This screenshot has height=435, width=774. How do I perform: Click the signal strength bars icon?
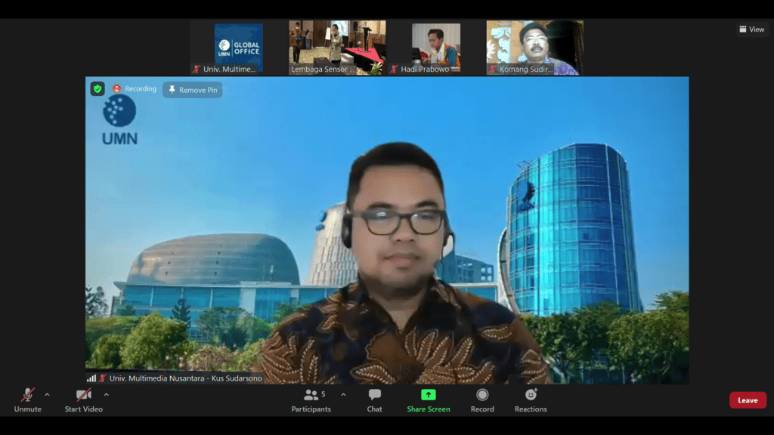(91, 378)
